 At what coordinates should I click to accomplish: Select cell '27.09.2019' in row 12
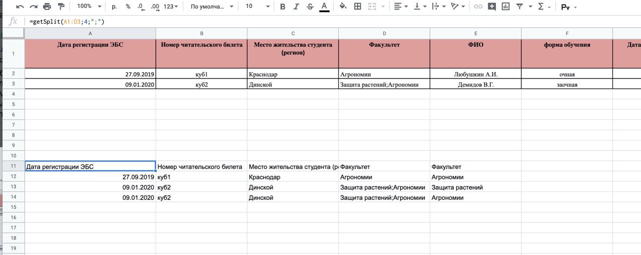[90, 177]
